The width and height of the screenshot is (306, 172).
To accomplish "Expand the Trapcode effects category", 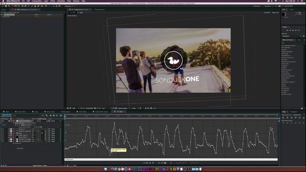I will coord(282,90).
